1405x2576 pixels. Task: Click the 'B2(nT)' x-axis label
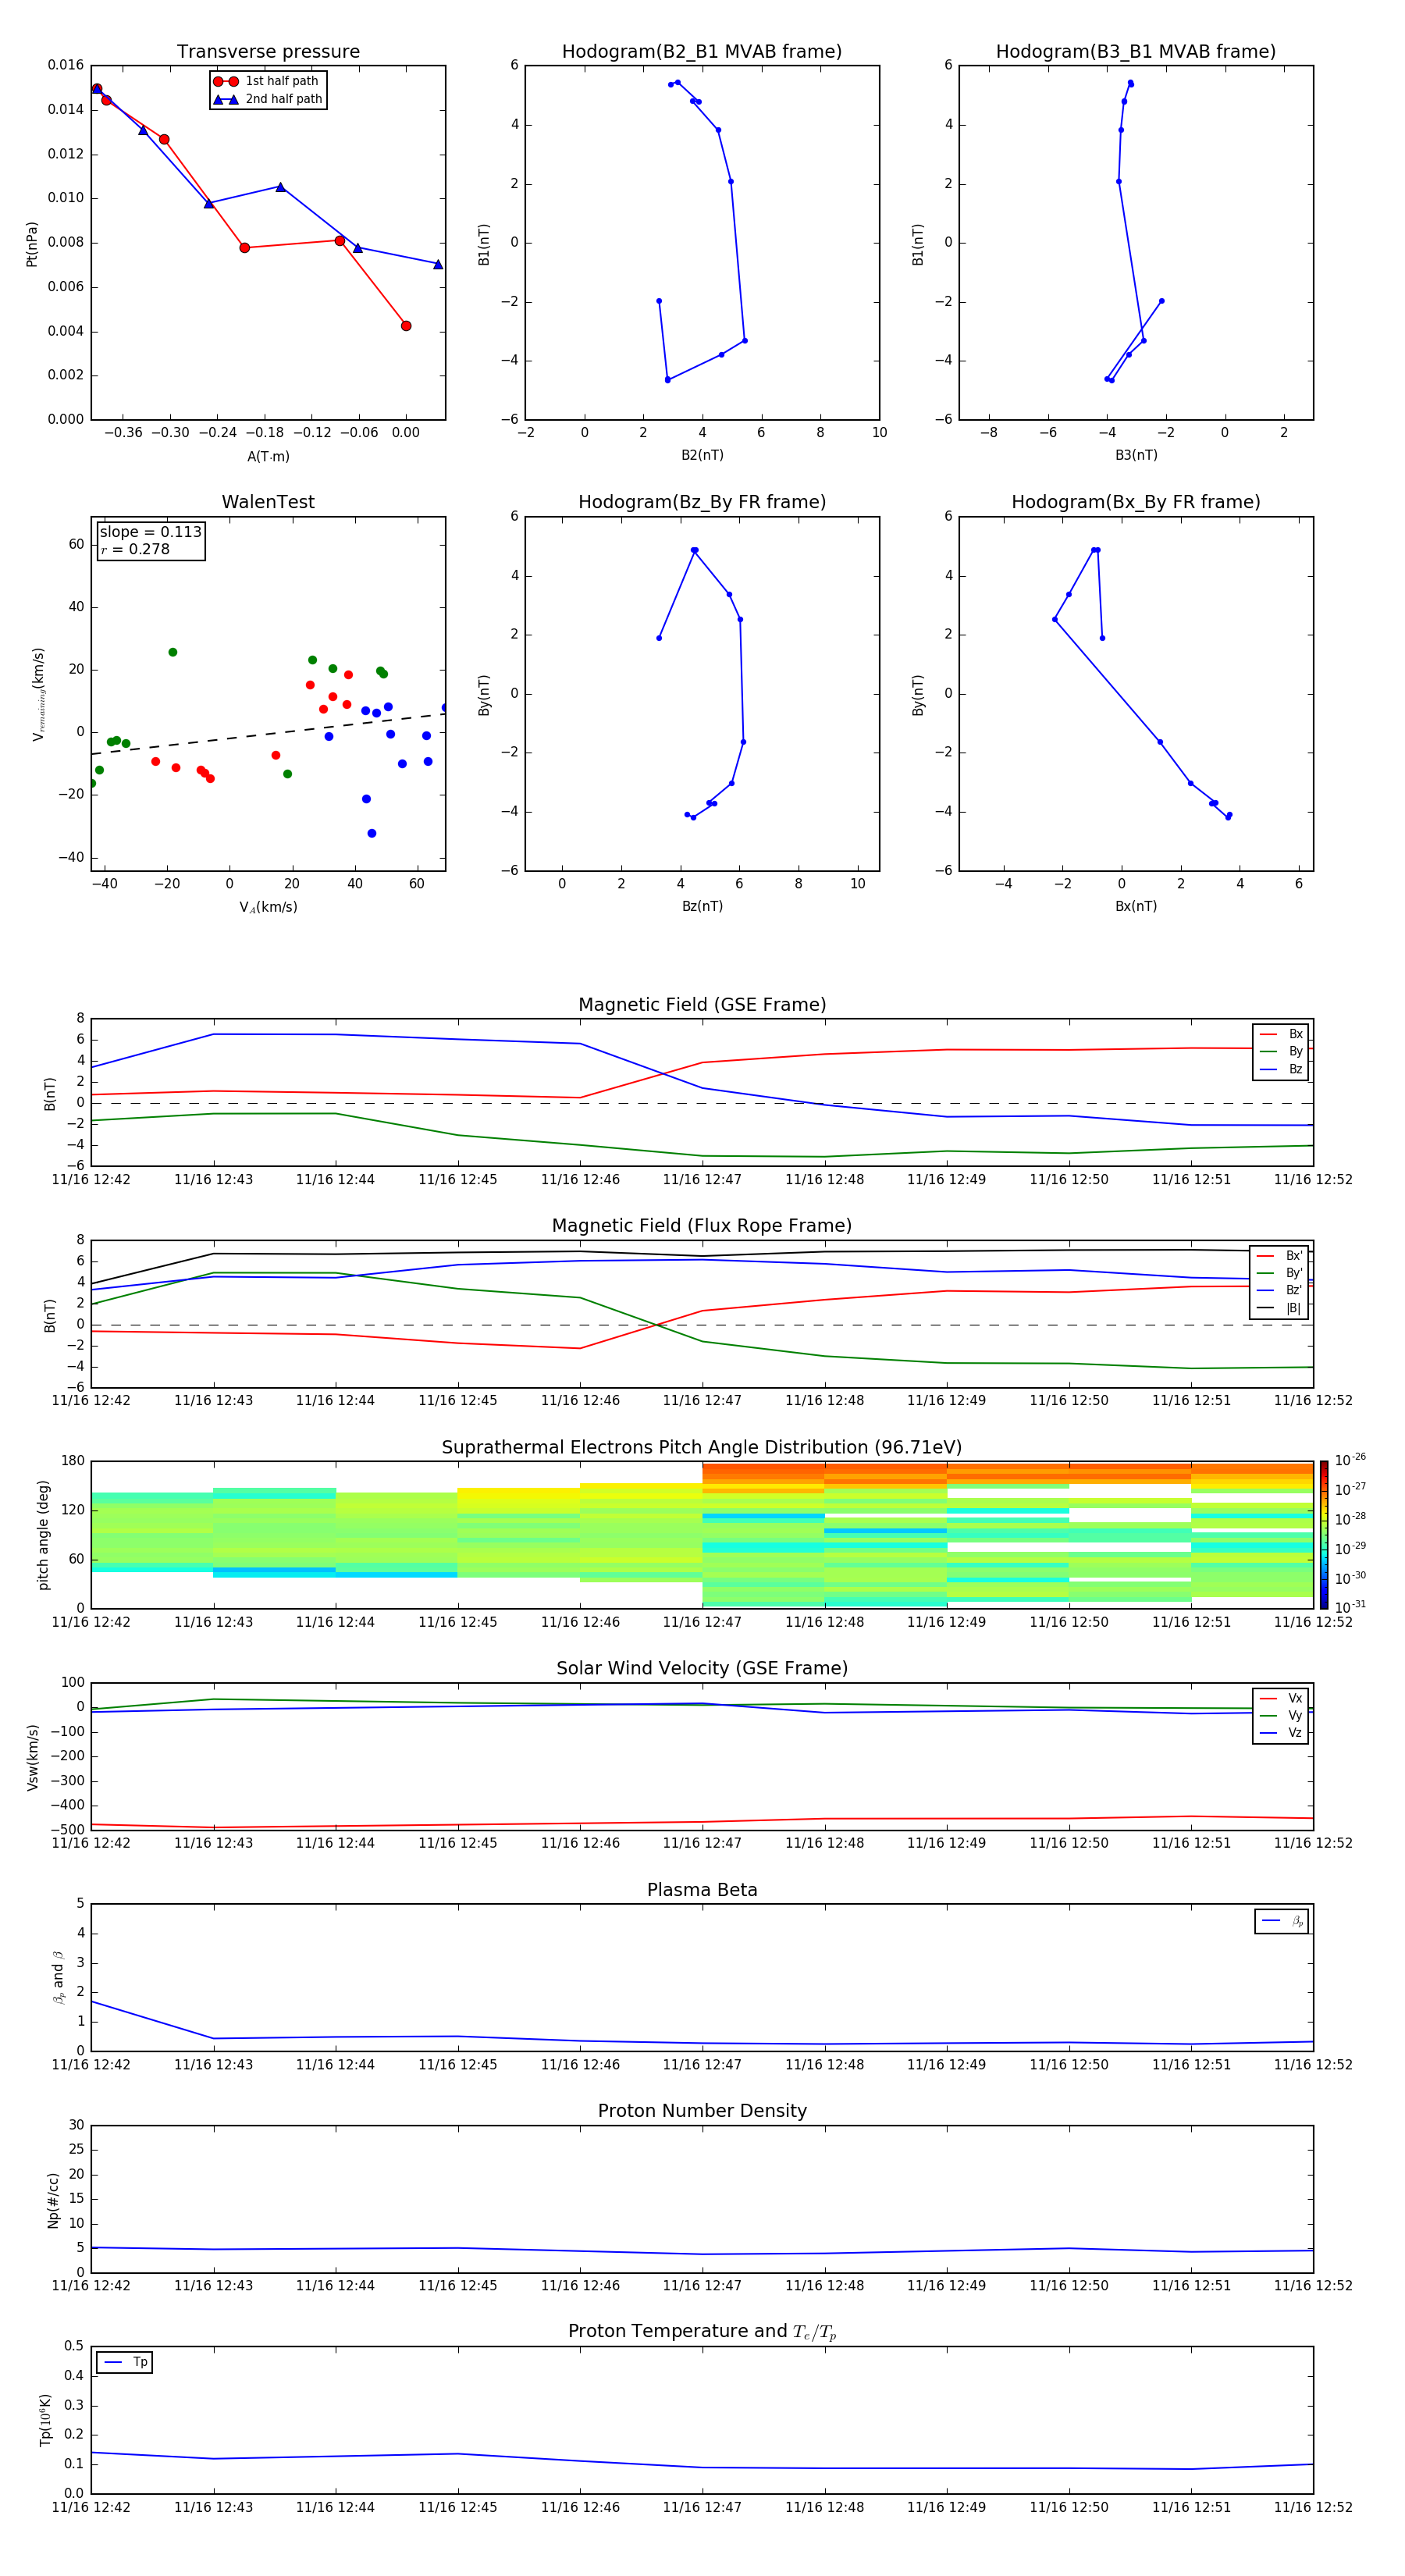pos(702,455)
